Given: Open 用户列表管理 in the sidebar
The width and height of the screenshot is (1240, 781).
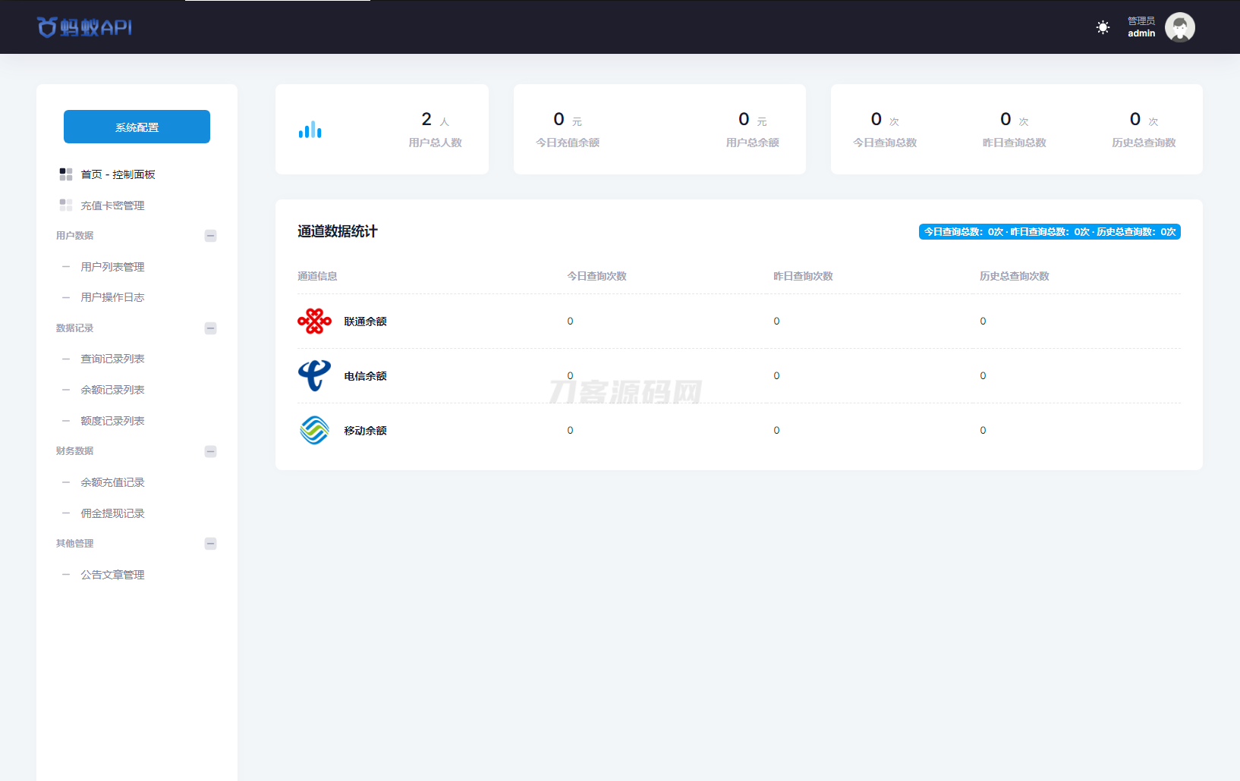Looking at the screenshot, I should point(112,266).
